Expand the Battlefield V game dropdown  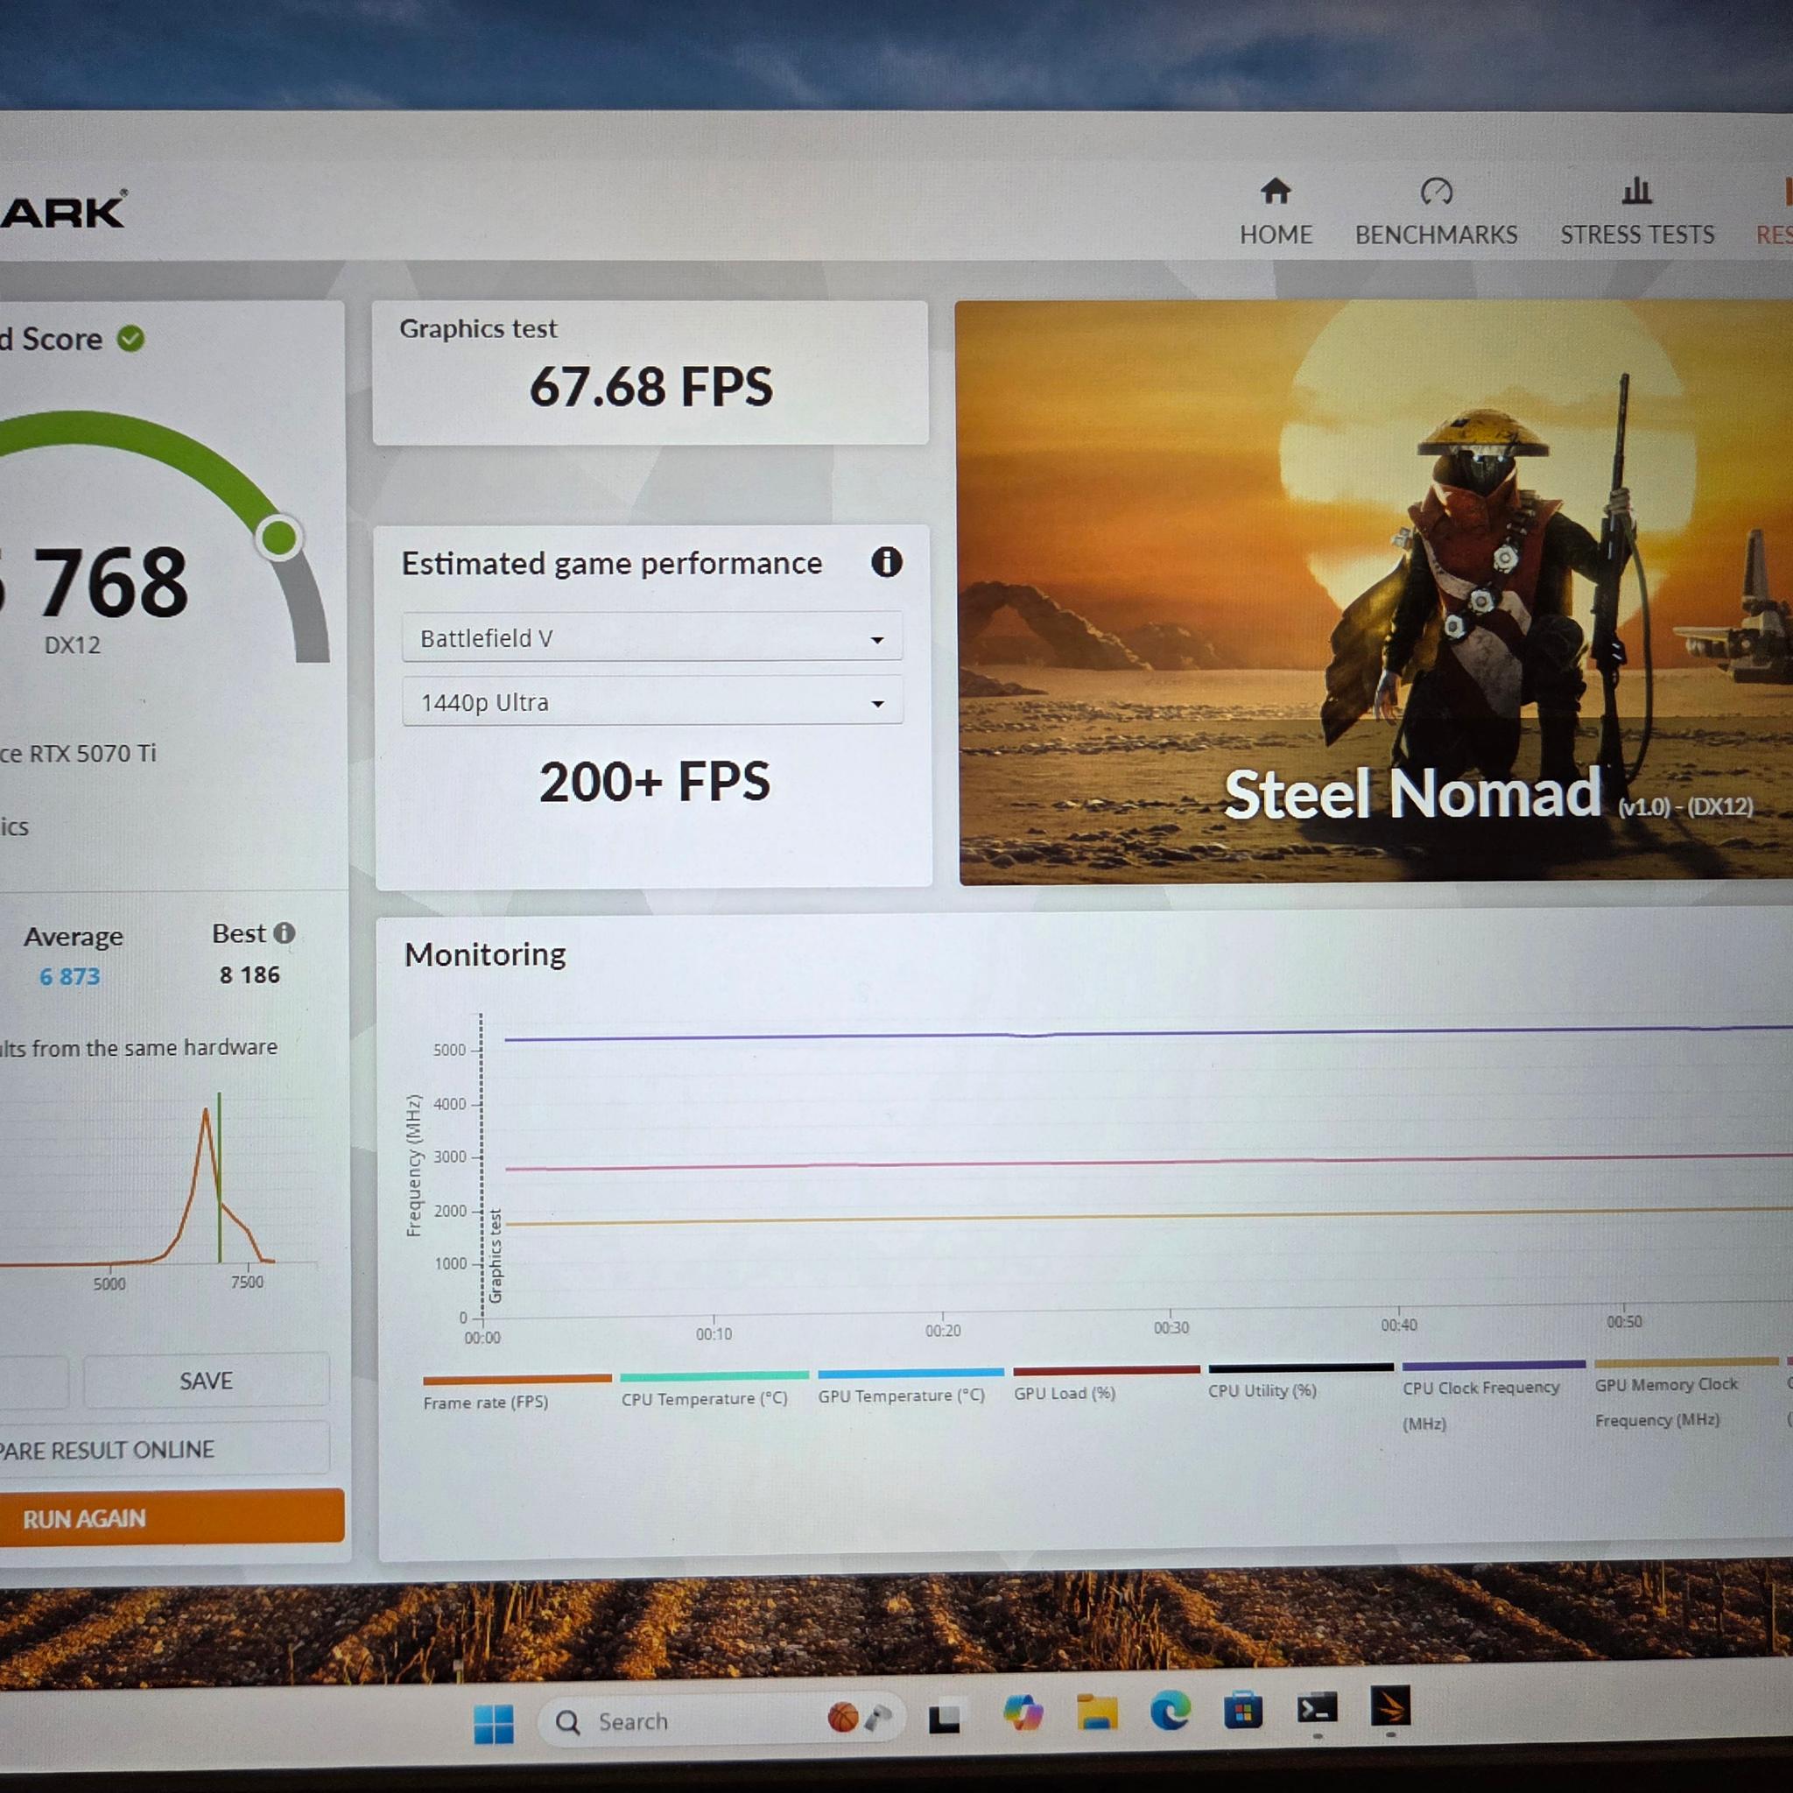[x=651, y=637]
